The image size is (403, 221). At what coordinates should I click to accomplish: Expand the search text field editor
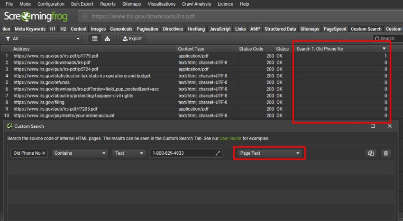point(218,153)
